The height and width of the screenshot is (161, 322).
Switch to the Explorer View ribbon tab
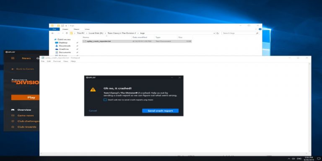87,29
